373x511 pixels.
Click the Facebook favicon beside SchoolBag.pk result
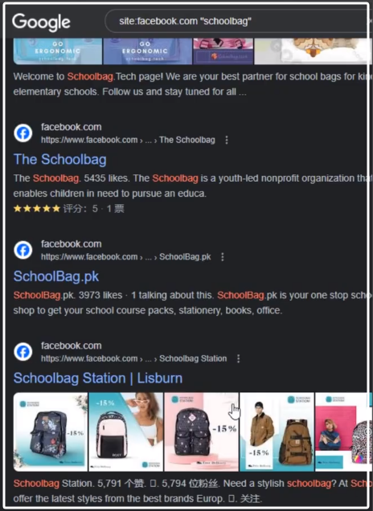pos(23,250)
